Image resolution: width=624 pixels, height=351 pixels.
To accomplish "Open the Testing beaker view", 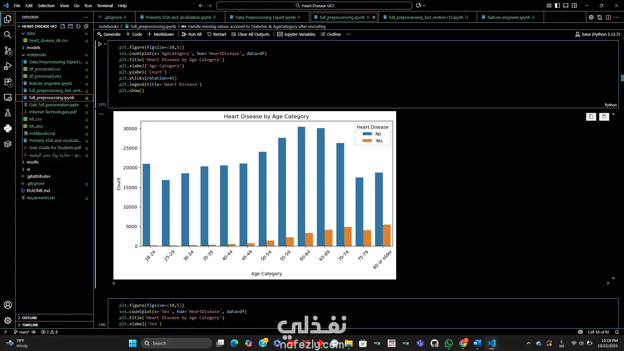I will pyautogui.click(x=7, y=113).
